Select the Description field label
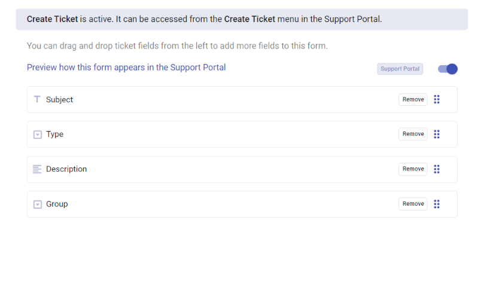 click(66, 169)
